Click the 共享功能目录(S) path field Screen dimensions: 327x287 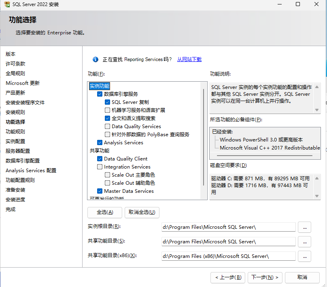[x=229, y=242]
